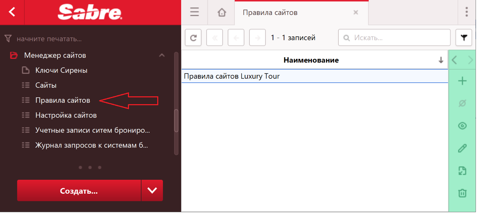This screenshot has height=214, width=477.
Task: Open the filter funnel button beside search
Action: pyautogui.click(x=464, y=38)
